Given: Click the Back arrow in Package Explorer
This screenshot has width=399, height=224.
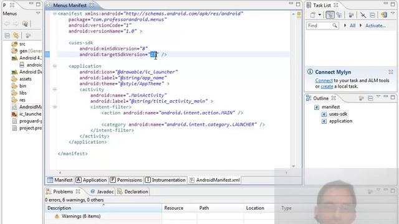Looking at the screenshot, I should tap(7, 24).
